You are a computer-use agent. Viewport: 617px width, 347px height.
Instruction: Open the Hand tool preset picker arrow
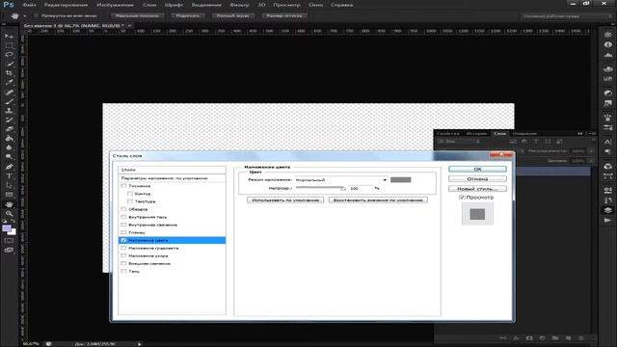coord(24,16)
